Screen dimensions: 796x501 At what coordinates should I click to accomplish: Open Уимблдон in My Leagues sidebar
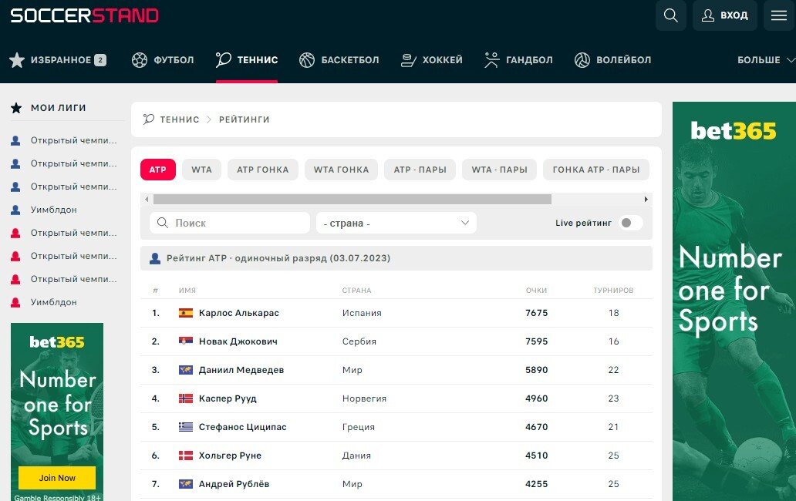point(53,210)
